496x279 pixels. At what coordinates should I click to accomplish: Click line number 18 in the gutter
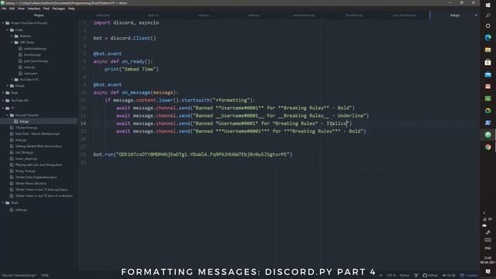[x=83, y=154]
